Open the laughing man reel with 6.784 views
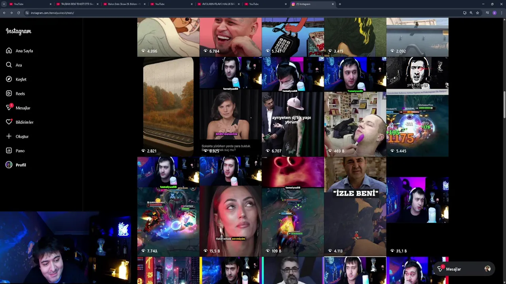The width and height of the screenshot is (506, 284). point(230,37)
